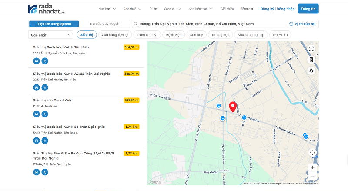This screenshot has width=348, height=191.
Task: Expand the Cho thuê menu
Action: 133,9
